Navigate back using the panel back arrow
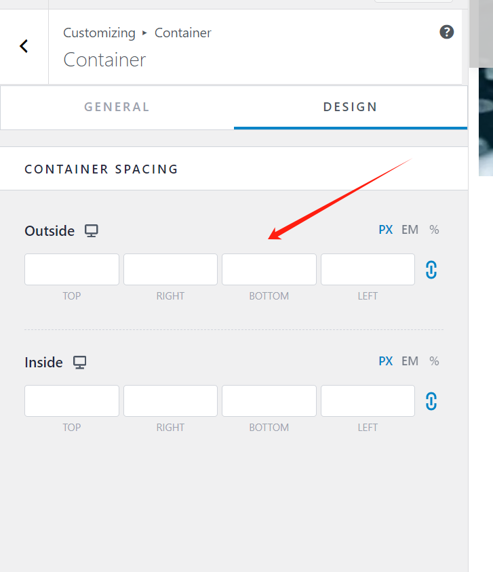493x572 pixels. point(24,46)
